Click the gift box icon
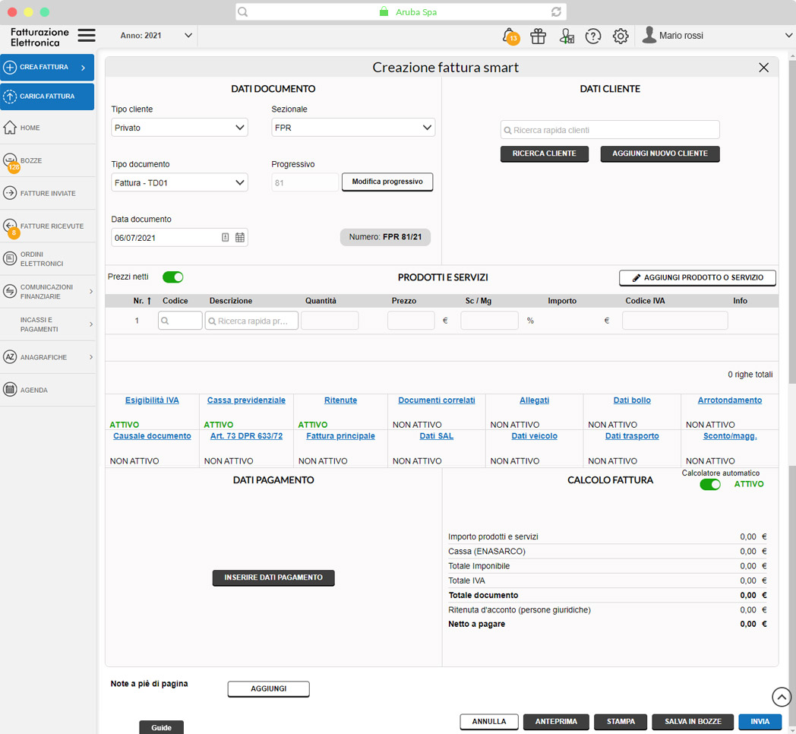 point(539,36)
